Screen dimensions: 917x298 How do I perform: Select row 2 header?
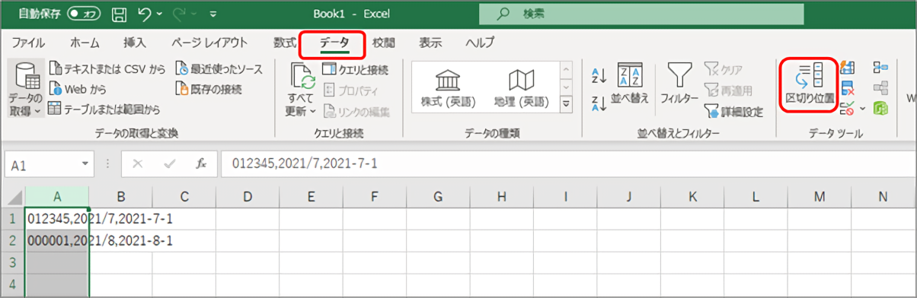coord(13,240)
